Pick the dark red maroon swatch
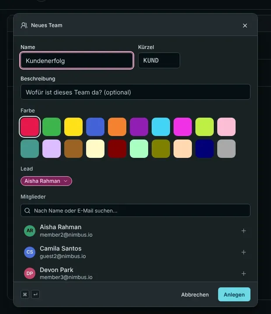Image resolution: width=271 pixels, height=314 pixels. (117, 149)
